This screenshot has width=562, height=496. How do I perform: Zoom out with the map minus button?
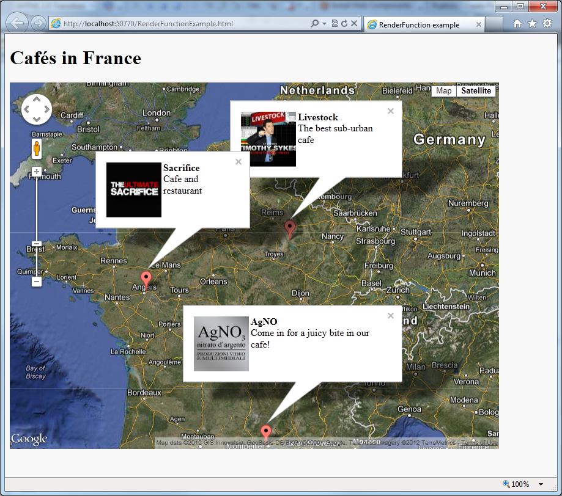pos(37,282)
